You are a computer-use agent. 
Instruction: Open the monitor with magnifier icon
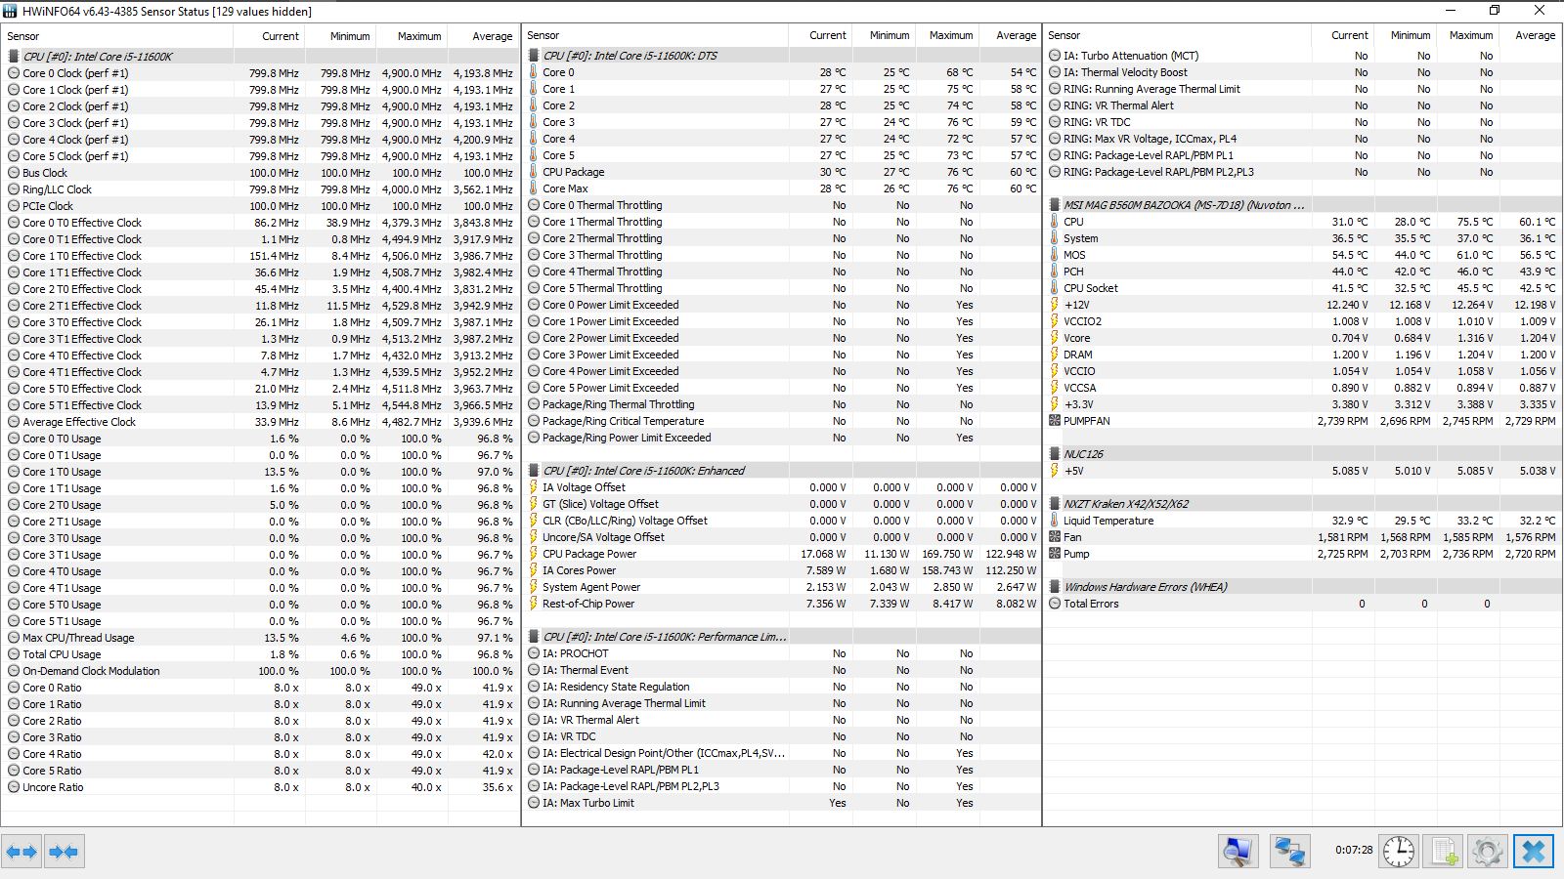coord(1238,852)
